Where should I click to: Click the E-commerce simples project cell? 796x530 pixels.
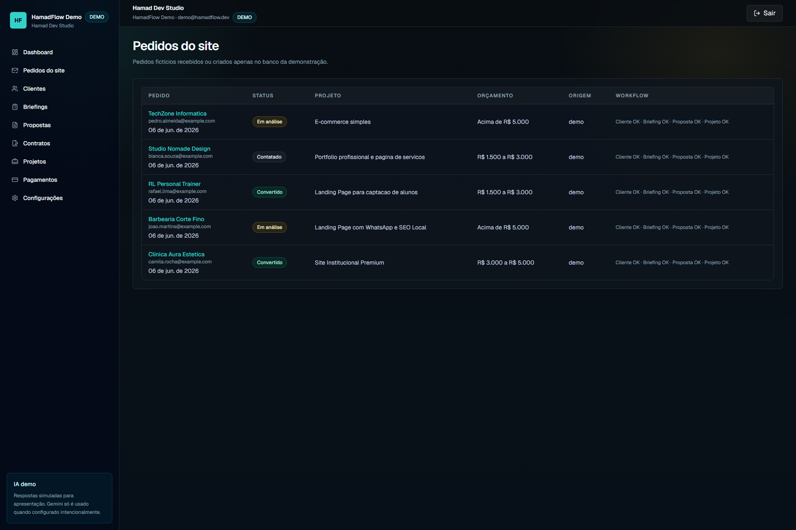[342, 122]
